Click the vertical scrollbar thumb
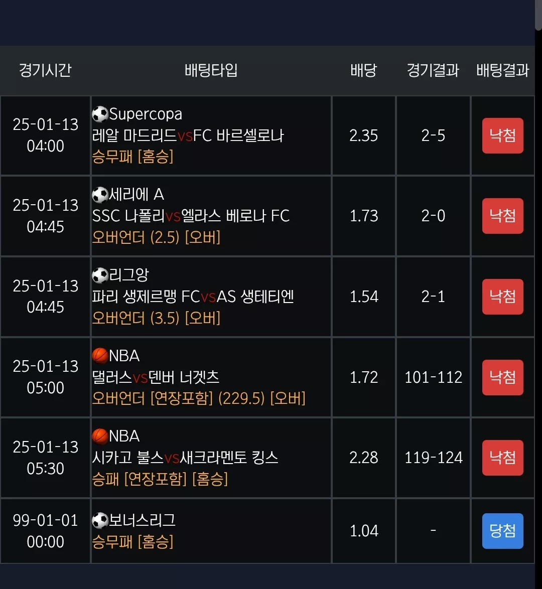 tap(538, 15)
